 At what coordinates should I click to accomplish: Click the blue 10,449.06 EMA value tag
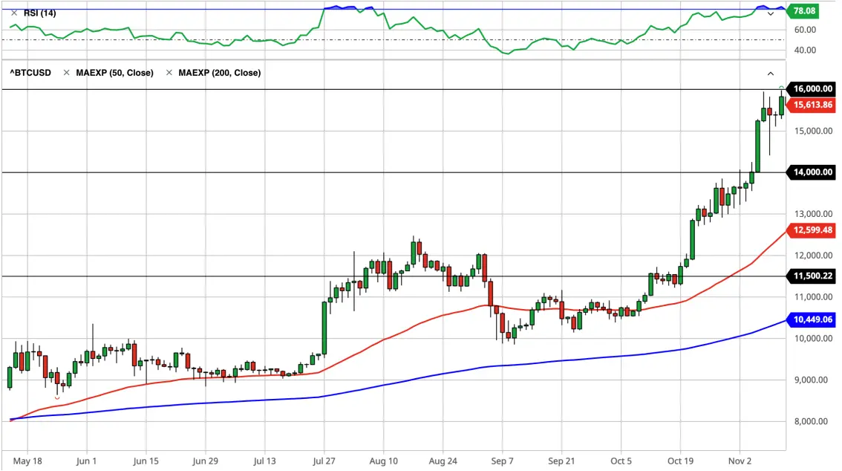click(x=812, y=319)
